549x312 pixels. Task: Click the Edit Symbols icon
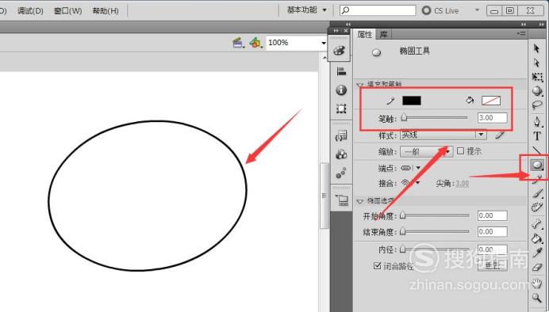(255, 43)
